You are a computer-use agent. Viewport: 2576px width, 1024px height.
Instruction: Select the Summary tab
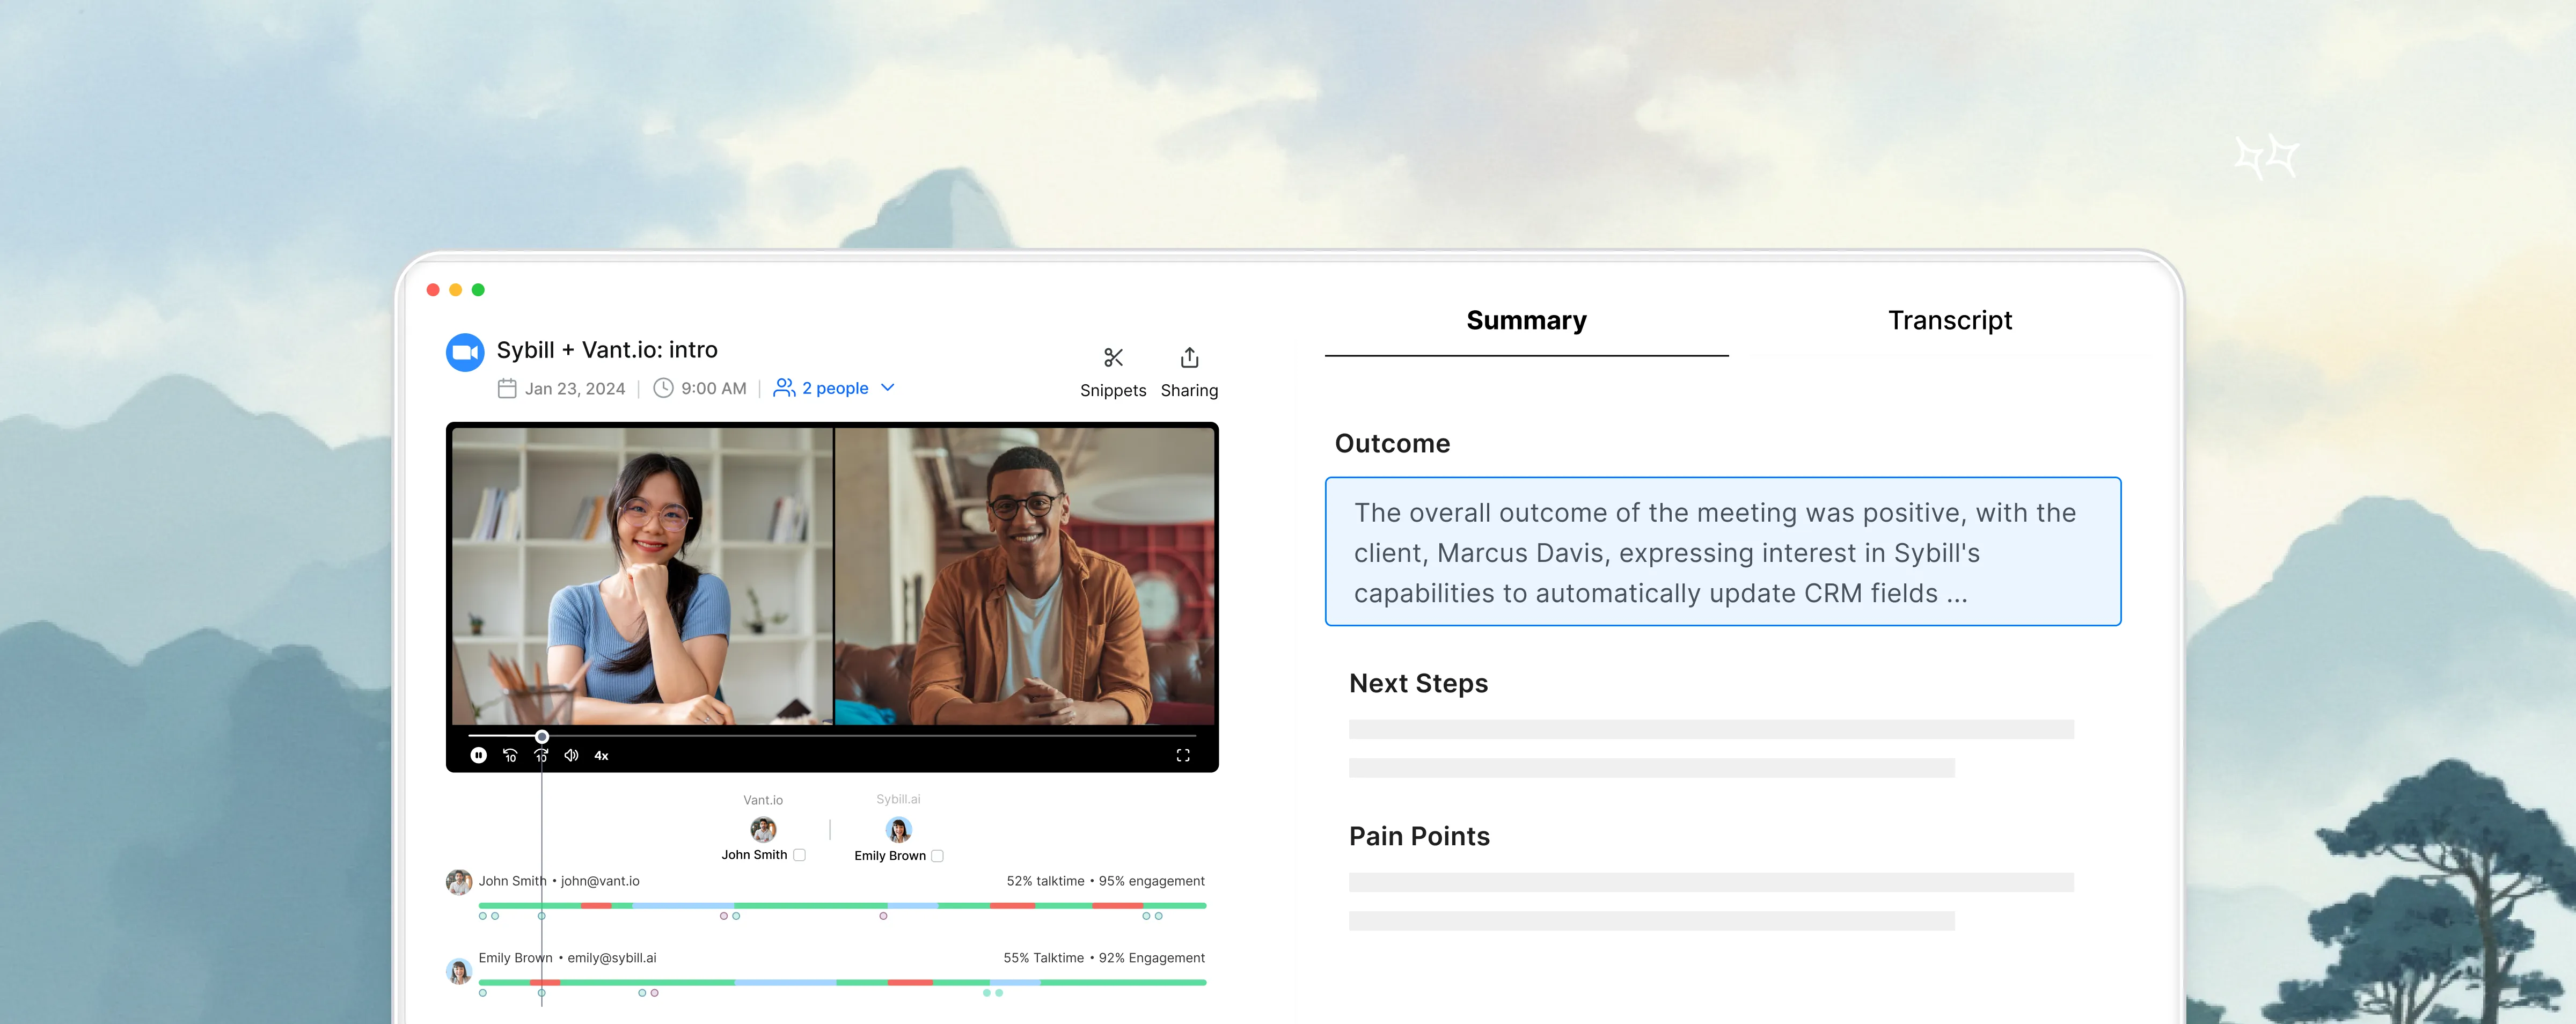click(1525, 320)
